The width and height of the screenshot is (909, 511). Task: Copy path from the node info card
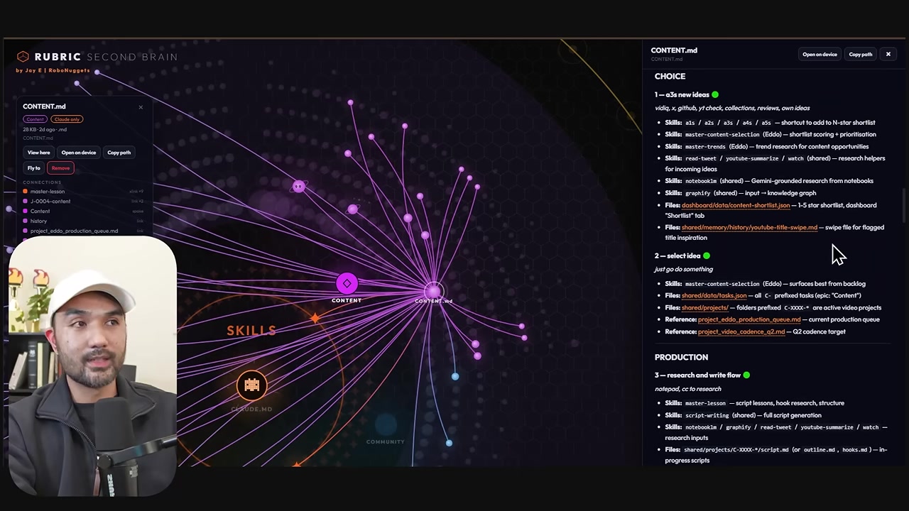click(x=119, y=153)
